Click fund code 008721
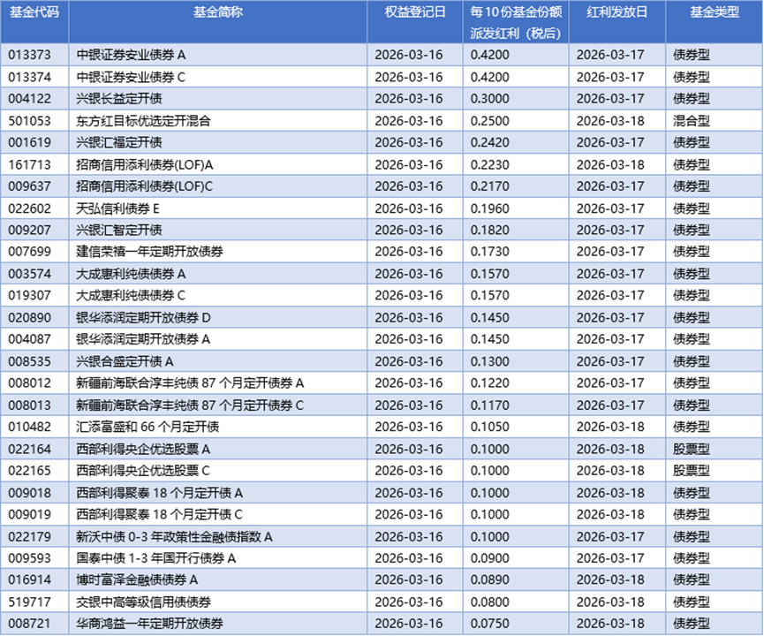The image size is (764, 636). 29,624
